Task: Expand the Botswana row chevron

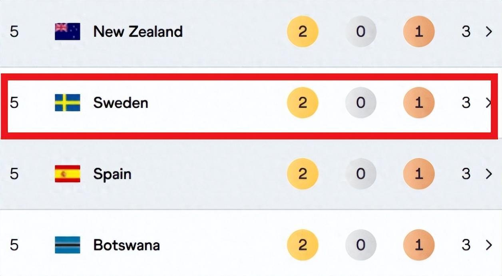Action: pyautogui.click(x=488, y=245)
